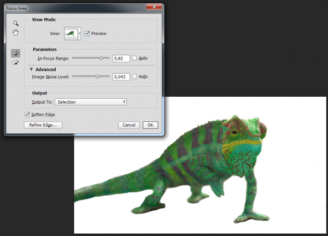Click the Image Noise Level slider handle
Image resolution: width=328 pixels, height=236 pixels.
[97, 76]
